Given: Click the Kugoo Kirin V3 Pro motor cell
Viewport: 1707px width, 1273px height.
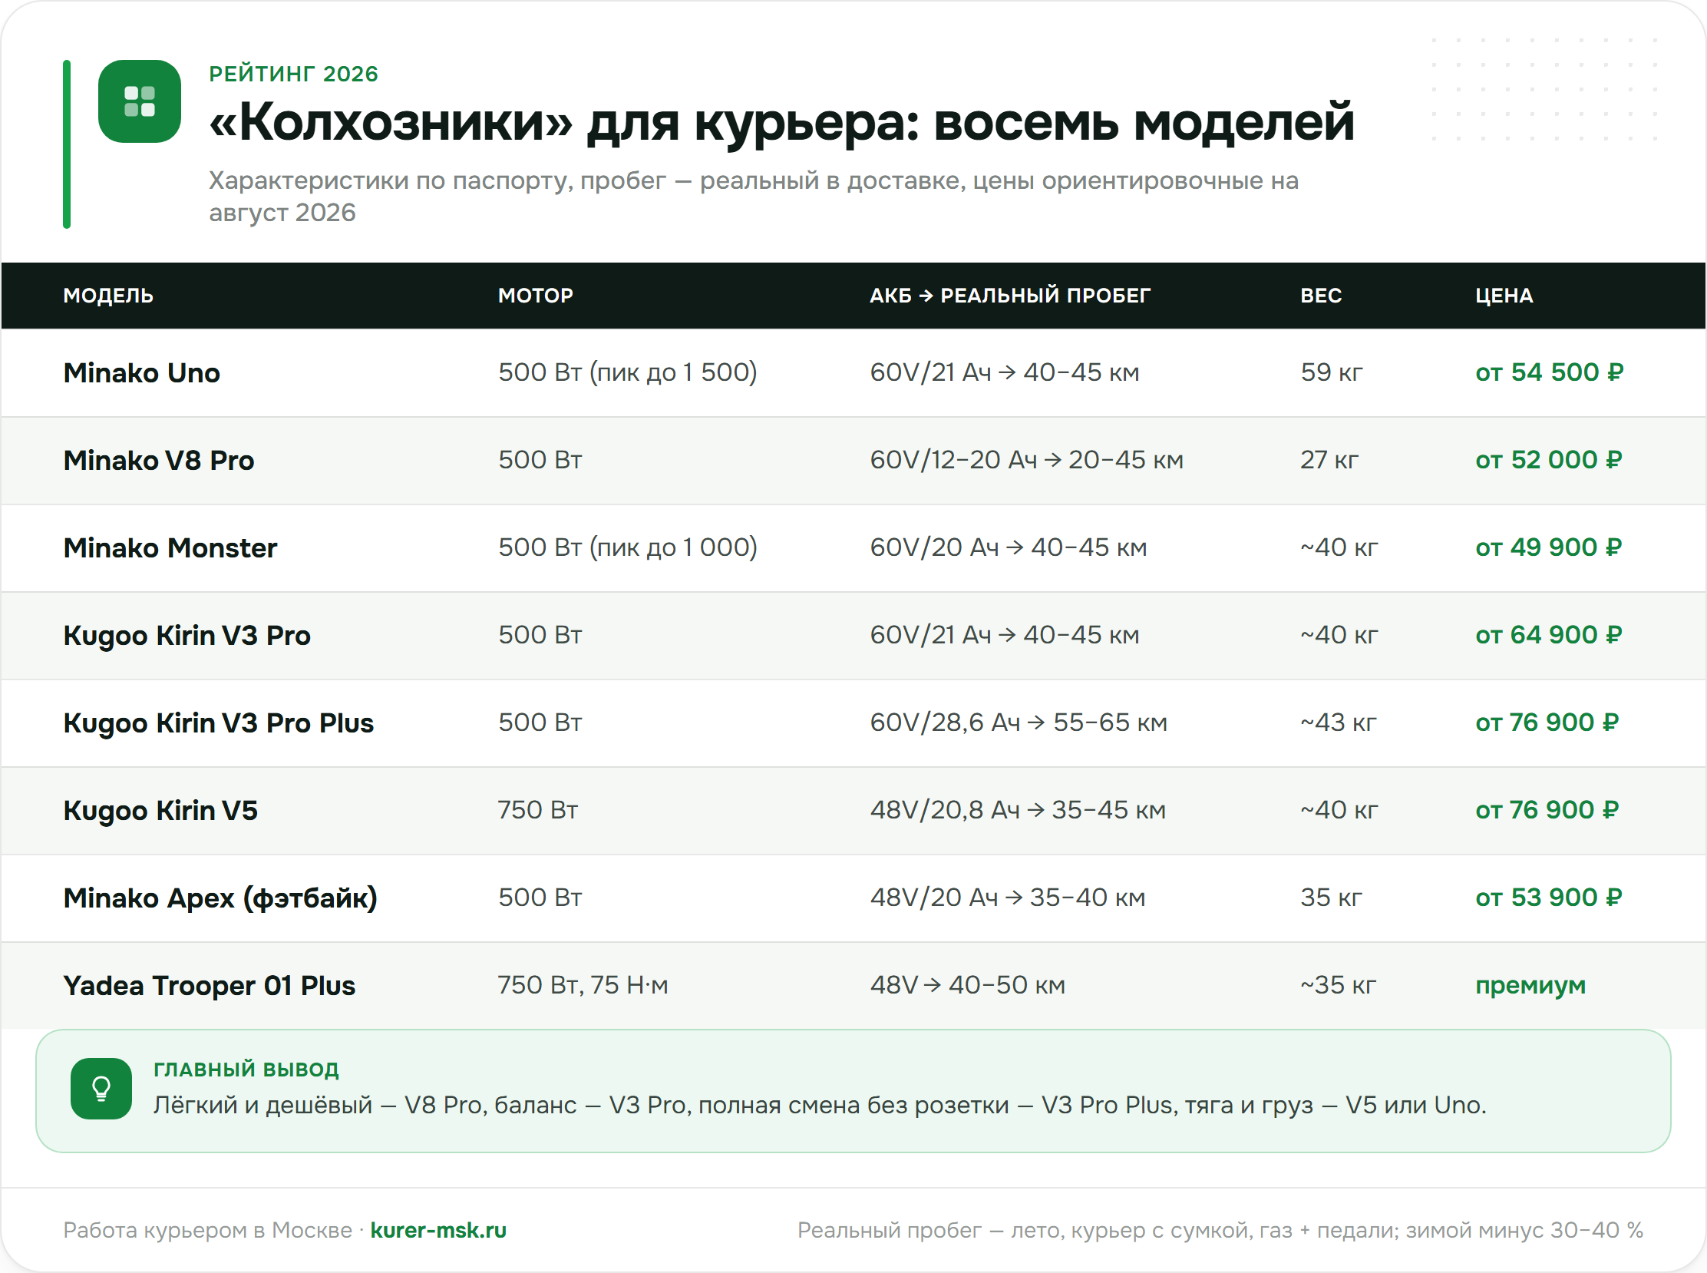Looking at the screenshot, I should tap(540, 635).
